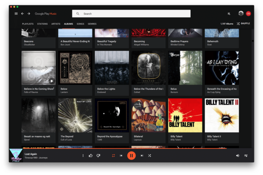Open the grey profile avatar

click(241, 14)
